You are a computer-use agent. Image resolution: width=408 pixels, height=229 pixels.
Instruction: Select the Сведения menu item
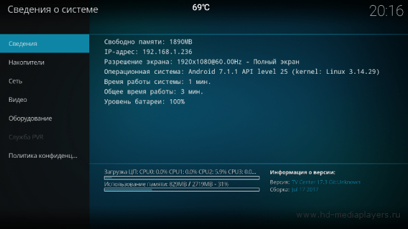pyautogui.click(x=45, y=44)
